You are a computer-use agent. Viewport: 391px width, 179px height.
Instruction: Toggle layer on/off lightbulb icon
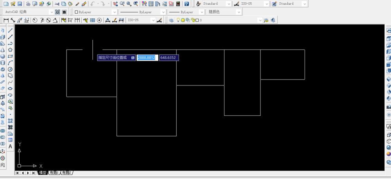pos(178,20)
